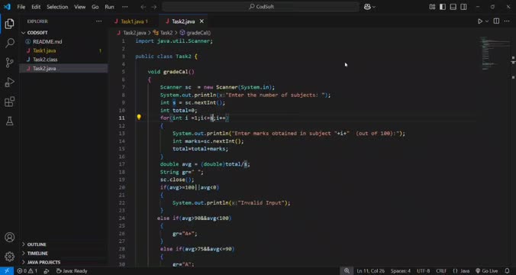Toggle the secondary sidebar layout button
516x275 pixels.
pos(463,7)
